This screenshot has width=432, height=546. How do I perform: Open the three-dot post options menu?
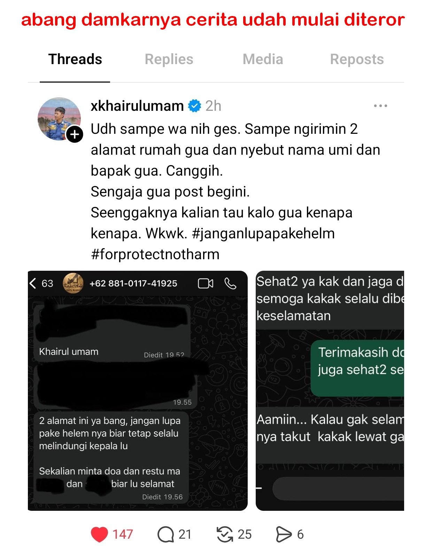(x=380, y=106)
